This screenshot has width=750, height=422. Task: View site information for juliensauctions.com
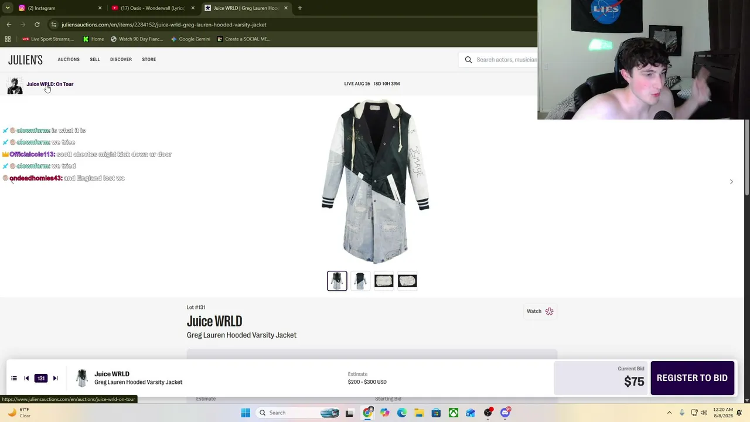(x=53, y=25)
